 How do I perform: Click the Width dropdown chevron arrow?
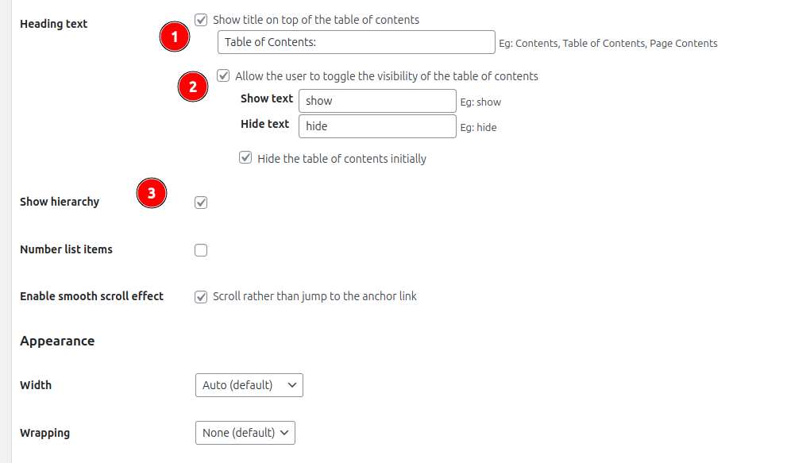tap(291, 385)
